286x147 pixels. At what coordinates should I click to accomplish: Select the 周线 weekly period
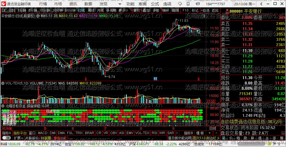coord(91,10)
